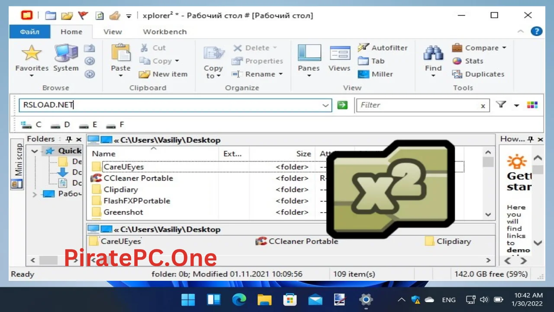Select drive D in drive bar

tap(60, 125)
